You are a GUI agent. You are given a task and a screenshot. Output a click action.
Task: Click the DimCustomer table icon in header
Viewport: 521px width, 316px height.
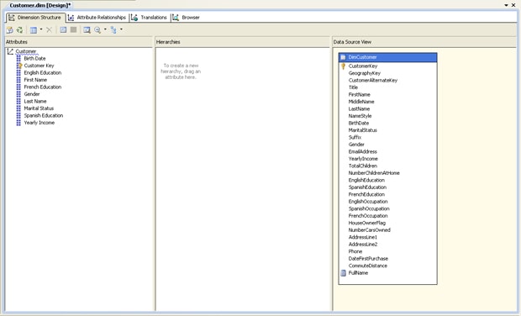coord(343,57)
